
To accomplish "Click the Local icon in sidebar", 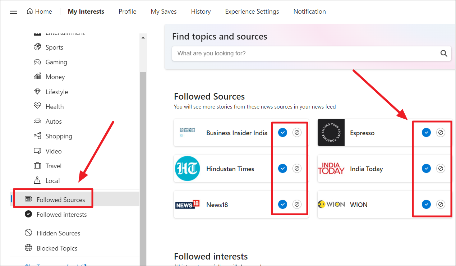I will coord(37,180).
